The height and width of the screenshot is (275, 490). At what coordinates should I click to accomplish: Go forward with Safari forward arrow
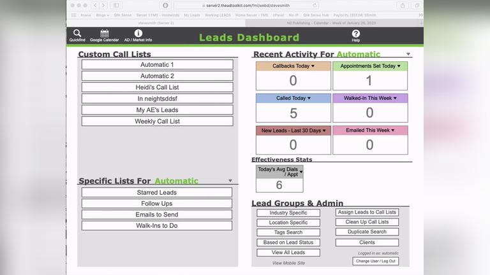[103, 5]
